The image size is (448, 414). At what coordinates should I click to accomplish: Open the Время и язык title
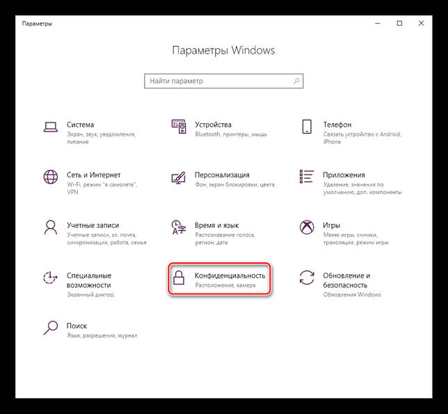point(216,225)
